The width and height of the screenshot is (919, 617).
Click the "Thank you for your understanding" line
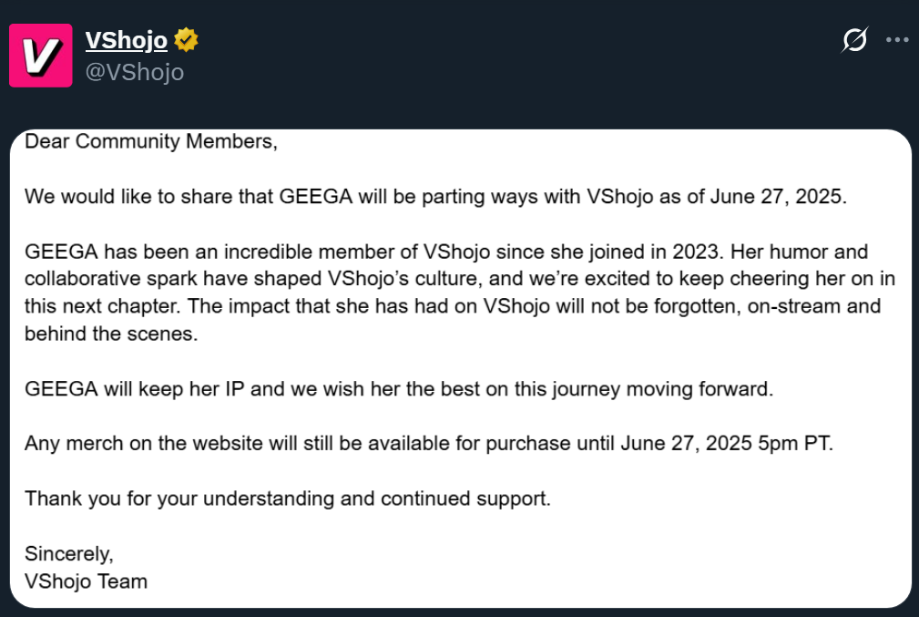click(x=287, y=499)
